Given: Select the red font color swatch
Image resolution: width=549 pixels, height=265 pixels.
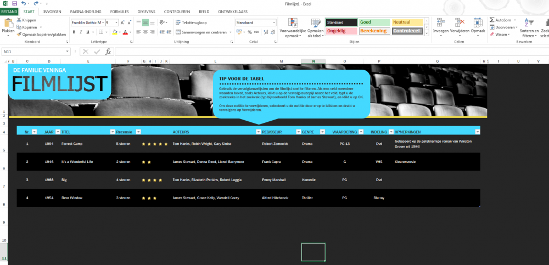Looking at the screenshot, I should (125, 32).
